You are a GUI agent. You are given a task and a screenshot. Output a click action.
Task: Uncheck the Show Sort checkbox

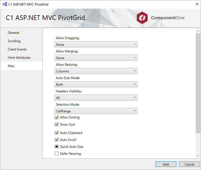[57, 125]
